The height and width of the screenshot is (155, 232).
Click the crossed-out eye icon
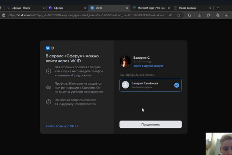click(49, 87)
